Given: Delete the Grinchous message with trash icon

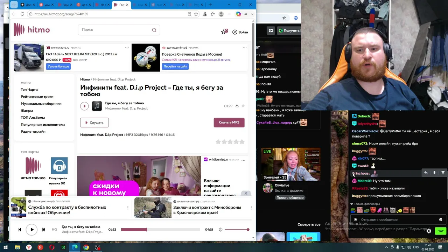Looking at the screenshot, I should [x=443, y=173].
